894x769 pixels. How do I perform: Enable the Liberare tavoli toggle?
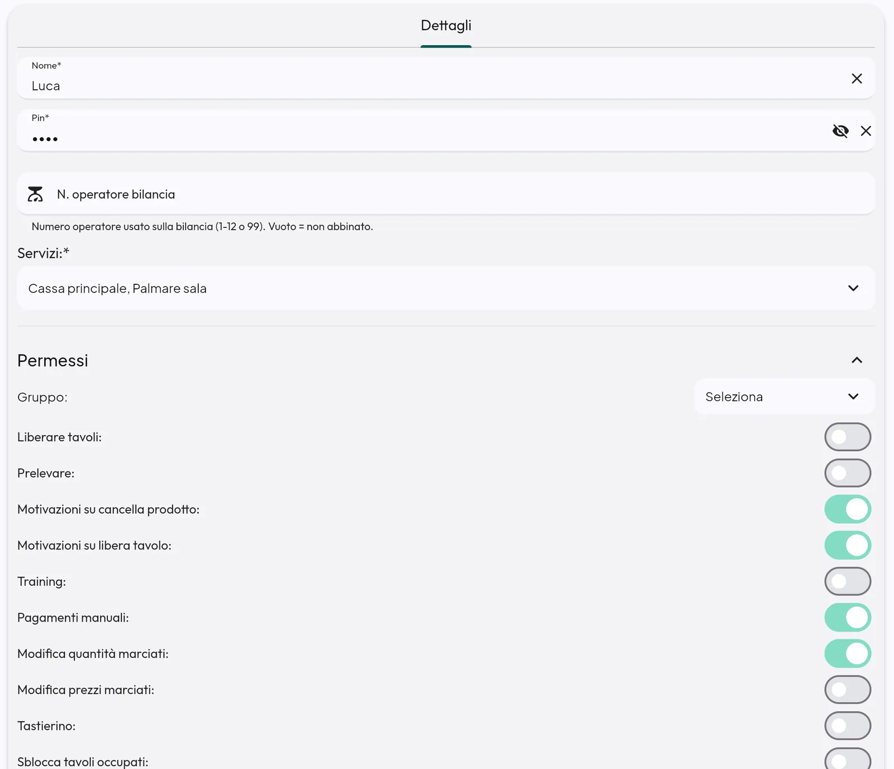848,437
